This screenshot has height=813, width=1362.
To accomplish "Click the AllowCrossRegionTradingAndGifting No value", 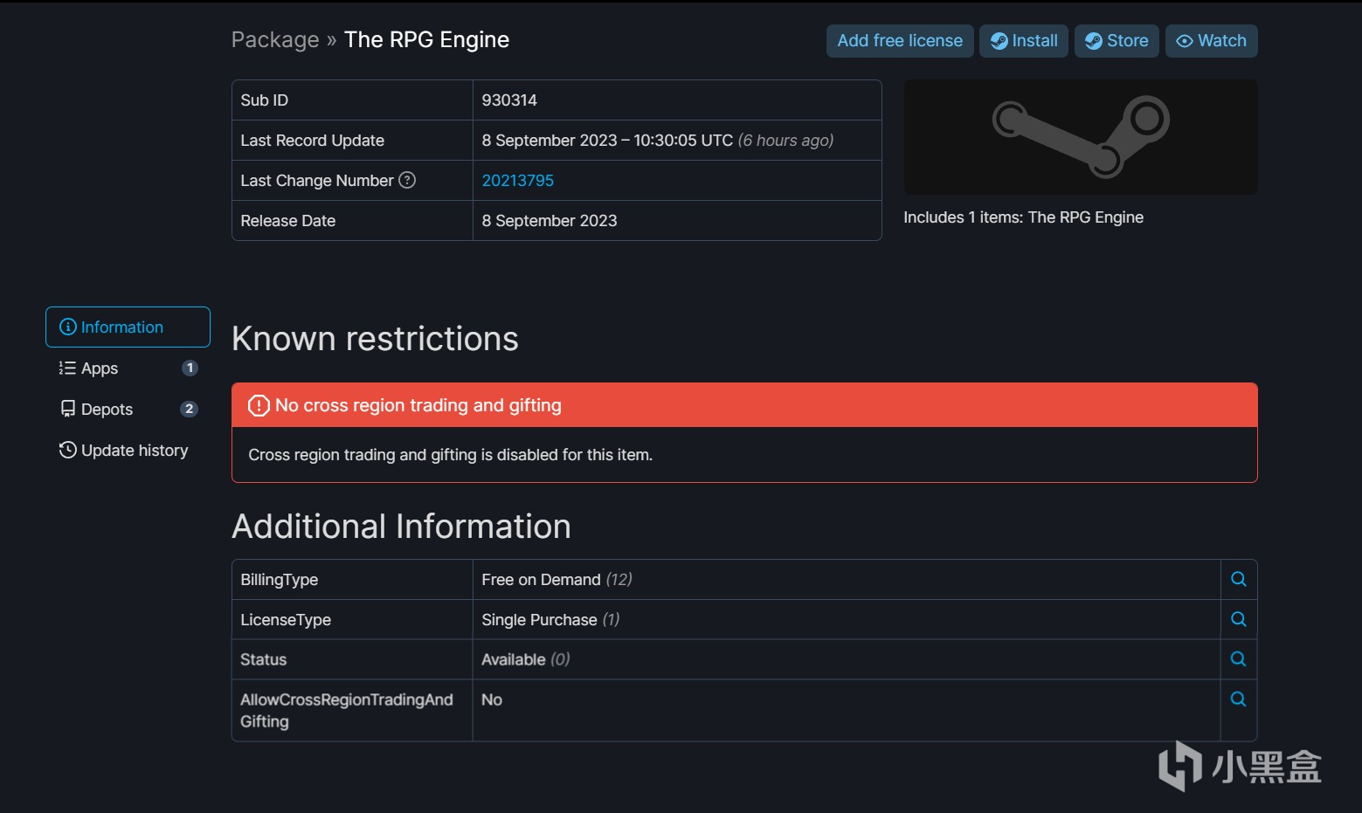I will click(492, 700).
